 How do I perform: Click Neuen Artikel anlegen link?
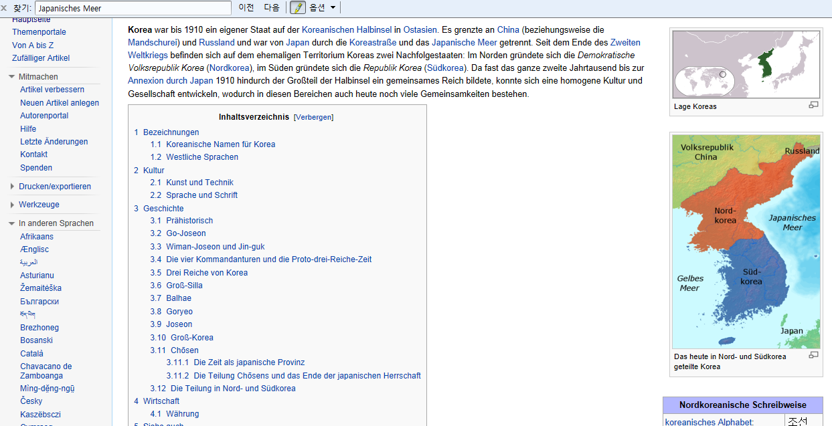tap(60, 103)
